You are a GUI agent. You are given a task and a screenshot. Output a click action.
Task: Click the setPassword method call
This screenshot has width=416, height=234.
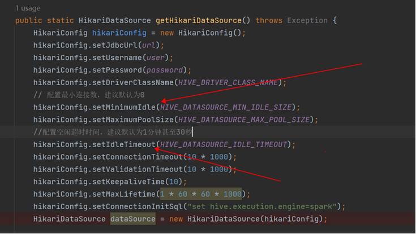pos(117,70)
